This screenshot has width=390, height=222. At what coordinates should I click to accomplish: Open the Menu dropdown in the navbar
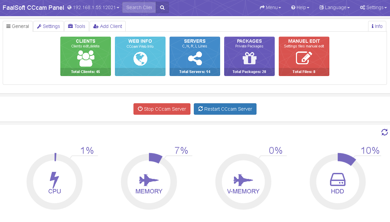tap(270, 7)
